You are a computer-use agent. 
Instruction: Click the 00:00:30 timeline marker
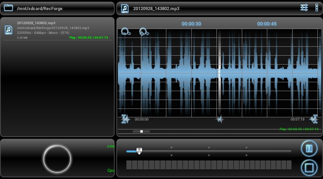[191, 24]
